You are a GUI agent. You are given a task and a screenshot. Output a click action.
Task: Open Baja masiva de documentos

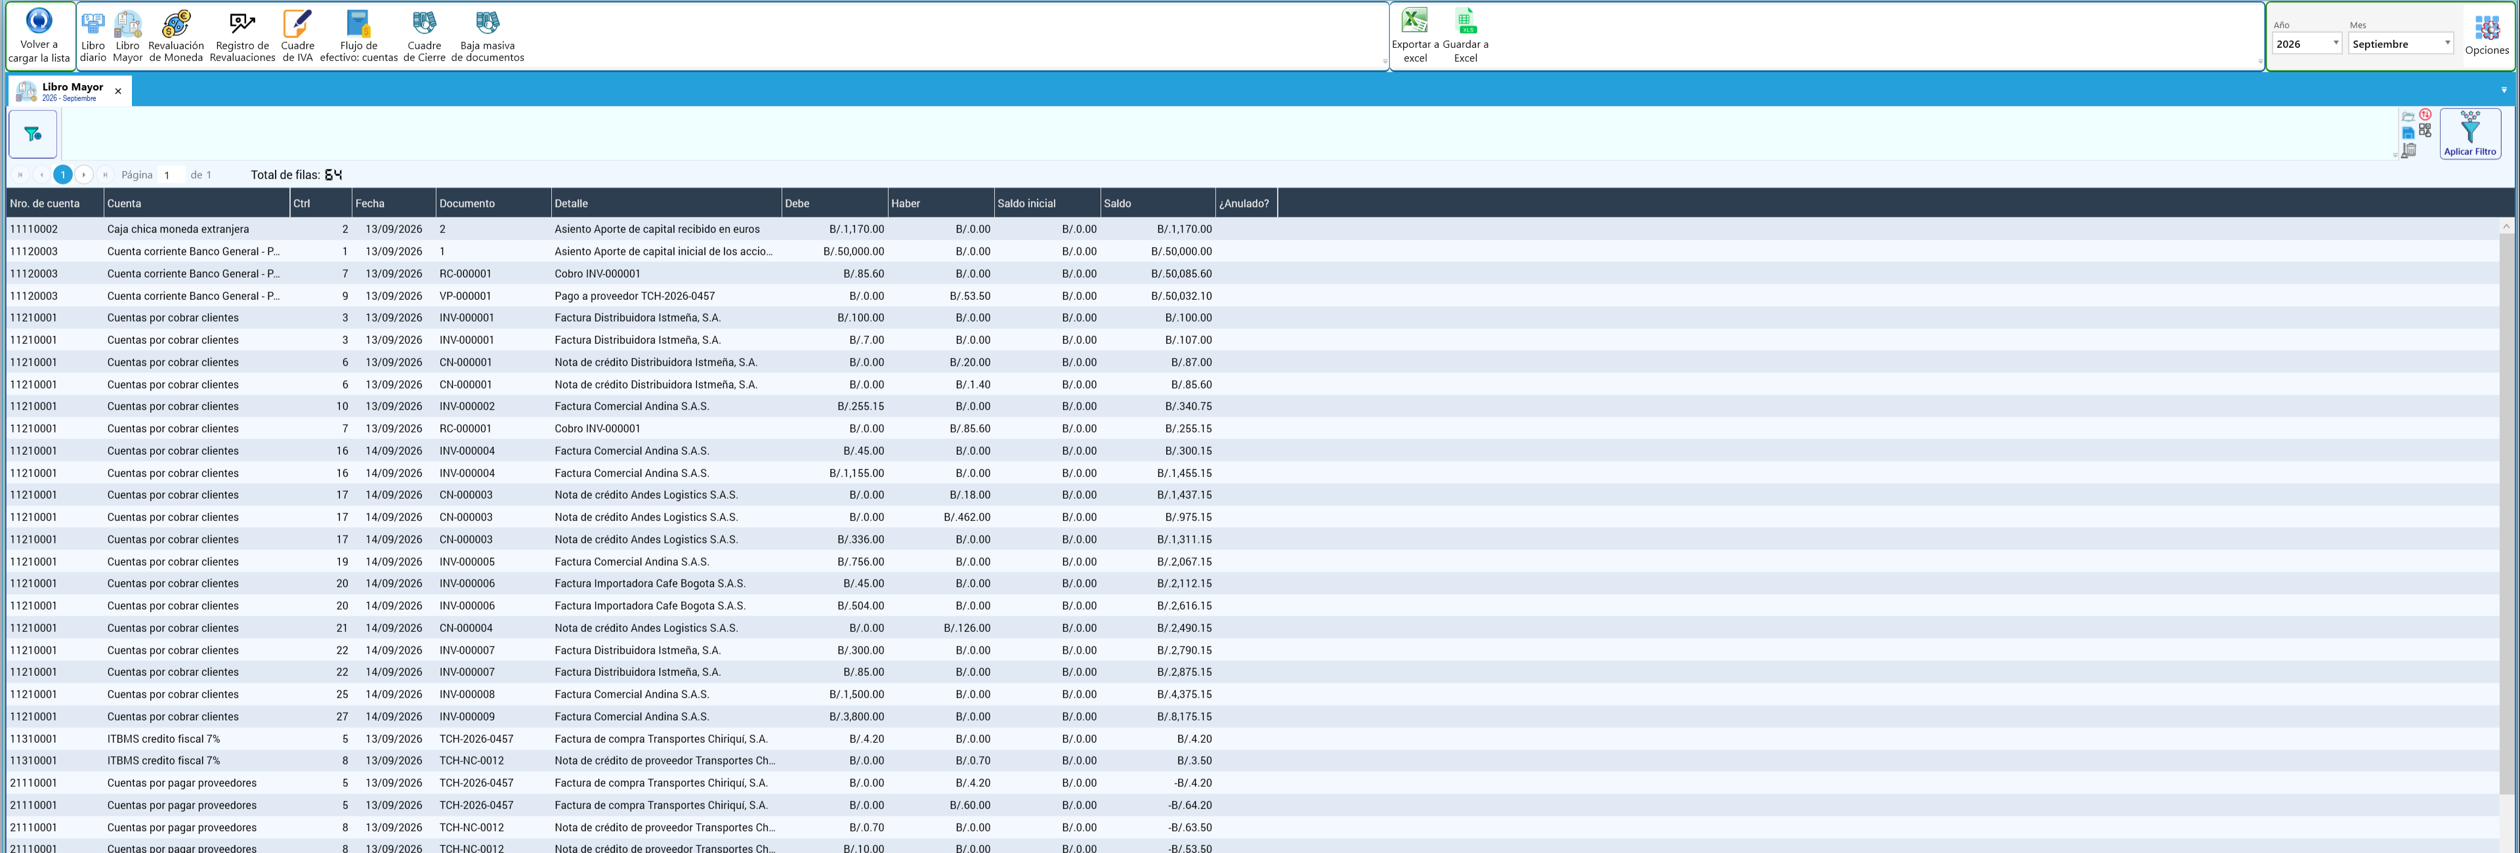pos(487,37)
